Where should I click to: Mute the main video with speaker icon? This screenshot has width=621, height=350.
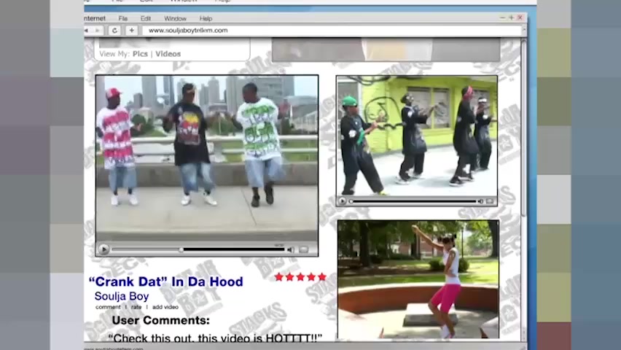point(291,249)
